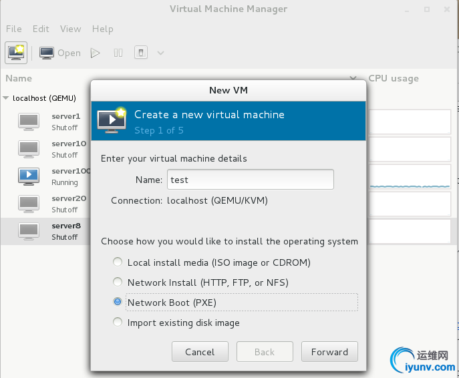
Task: Click the Shut Down power toolbar icon
Action: [141, 53]
